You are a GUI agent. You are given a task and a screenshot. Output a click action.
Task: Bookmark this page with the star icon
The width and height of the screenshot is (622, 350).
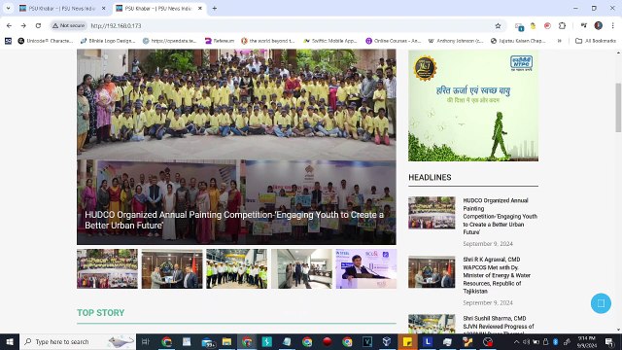click(498, 26)
